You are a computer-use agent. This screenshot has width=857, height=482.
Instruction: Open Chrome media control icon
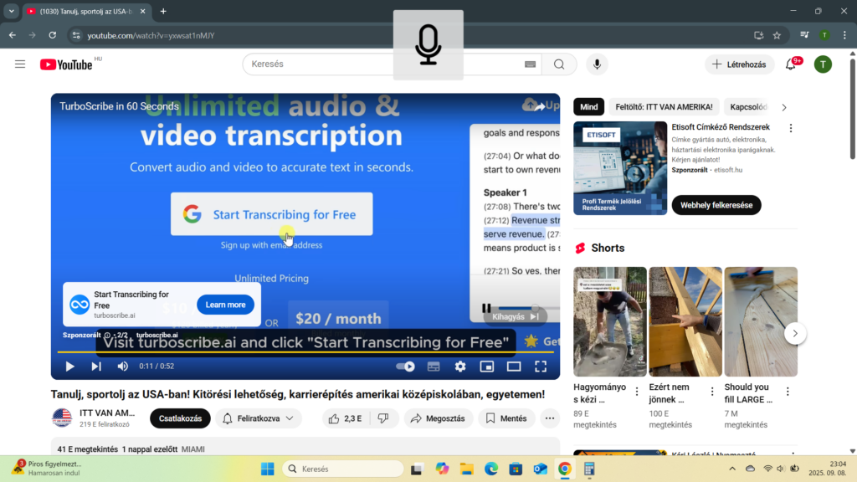[x=804, y=35]
